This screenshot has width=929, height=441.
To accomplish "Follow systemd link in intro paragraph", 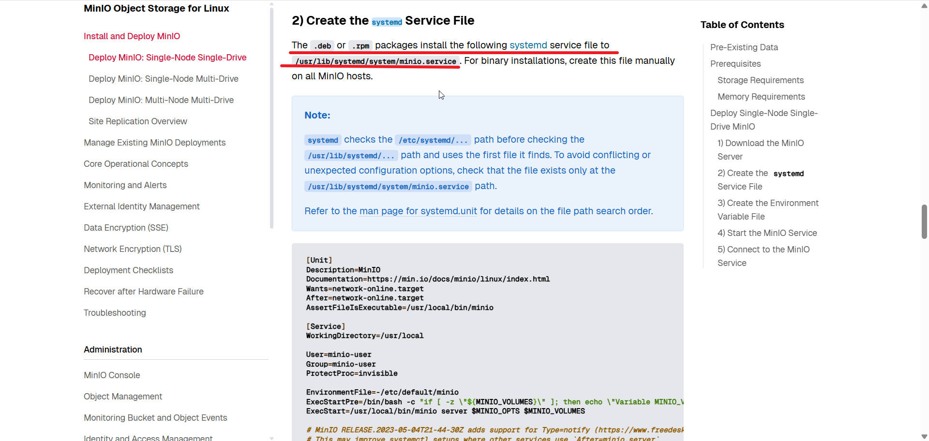I will pyautogui.click(x=528, y=45).
